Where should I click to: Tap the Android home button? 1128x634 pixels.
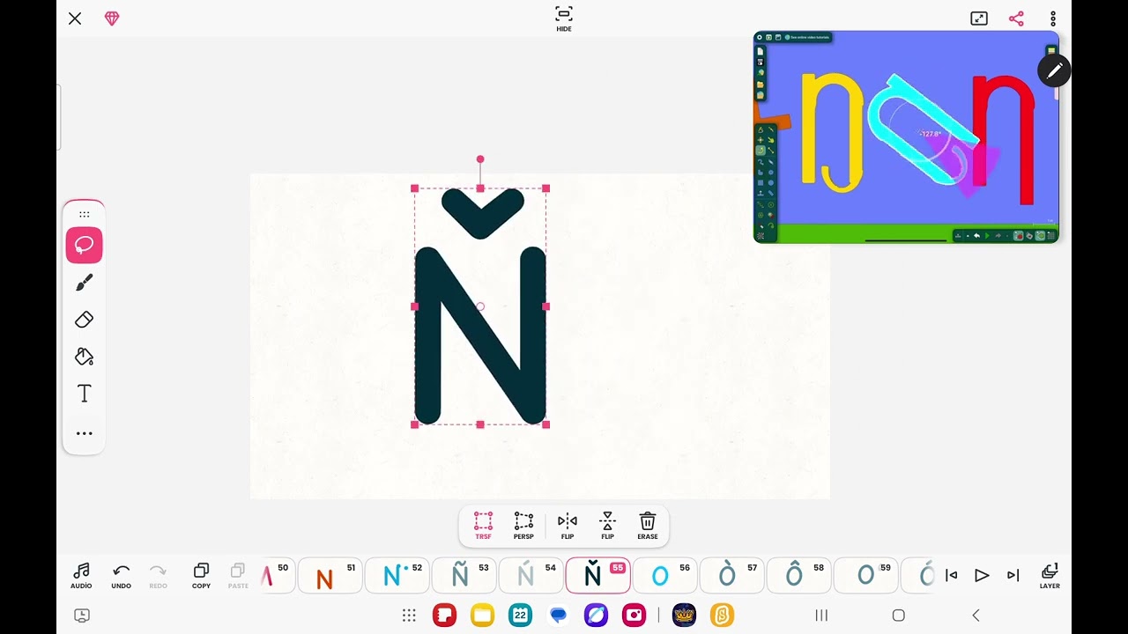click(898, 616)
